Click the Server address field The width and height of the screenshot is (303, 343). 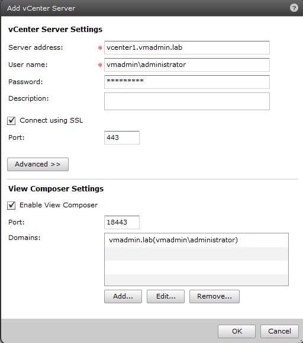[187, 47]
